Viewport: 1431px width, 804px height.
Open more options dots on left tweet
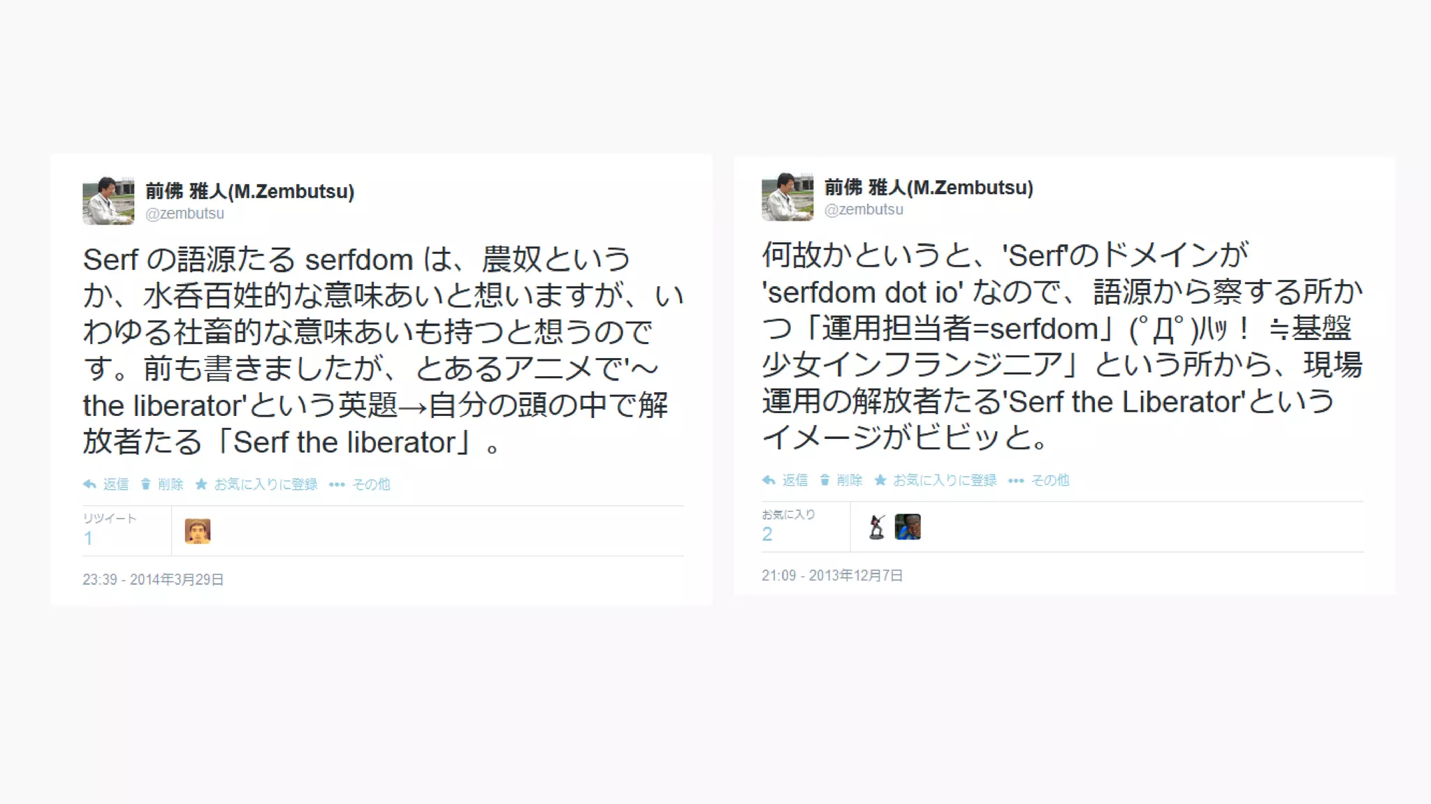pyautogui.click(x=337, y=484)
